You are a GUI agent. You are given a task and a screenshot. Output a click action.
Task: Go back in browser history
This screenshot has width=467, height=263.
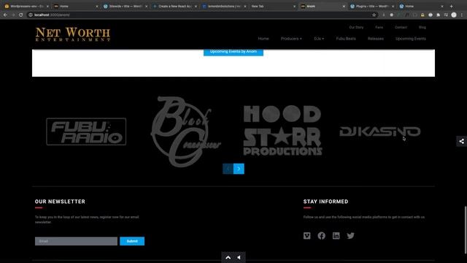6,15
